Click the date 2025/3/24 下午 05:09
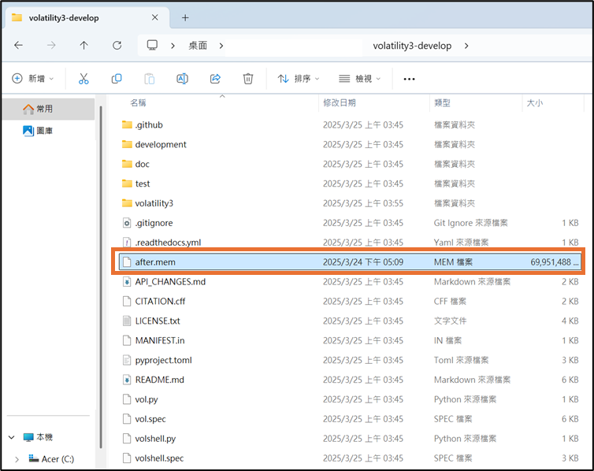Screen dimensions: 594x471 point(363,262)
